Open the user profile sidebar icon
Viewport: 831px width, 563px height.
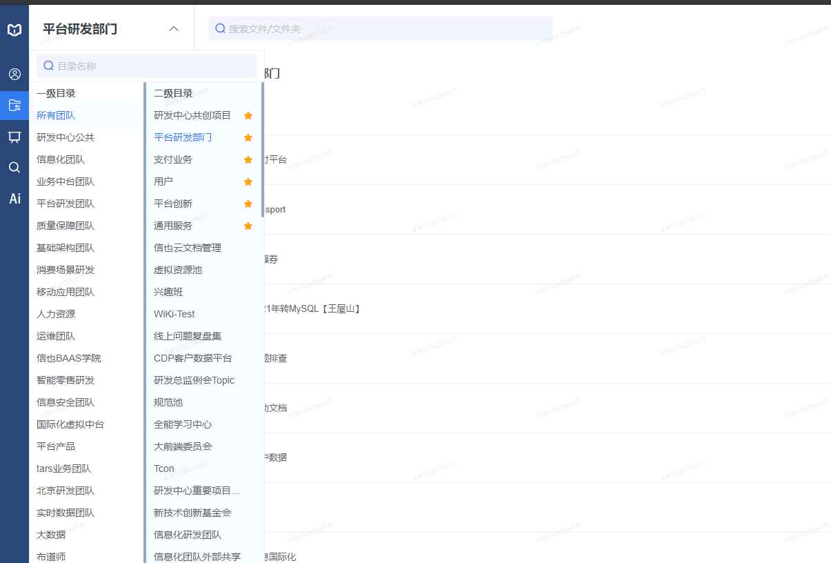point(14,74)
